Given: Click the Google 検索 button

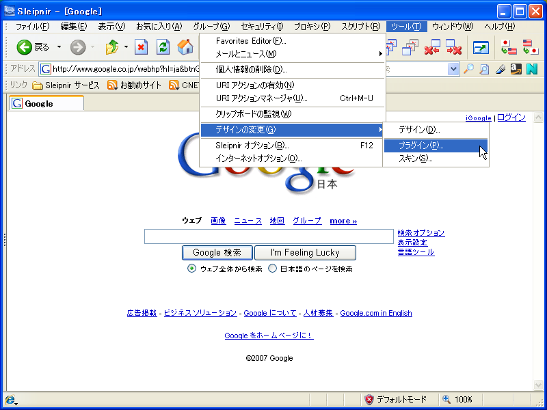Looking at the screenshot, I should pos(217,253).
